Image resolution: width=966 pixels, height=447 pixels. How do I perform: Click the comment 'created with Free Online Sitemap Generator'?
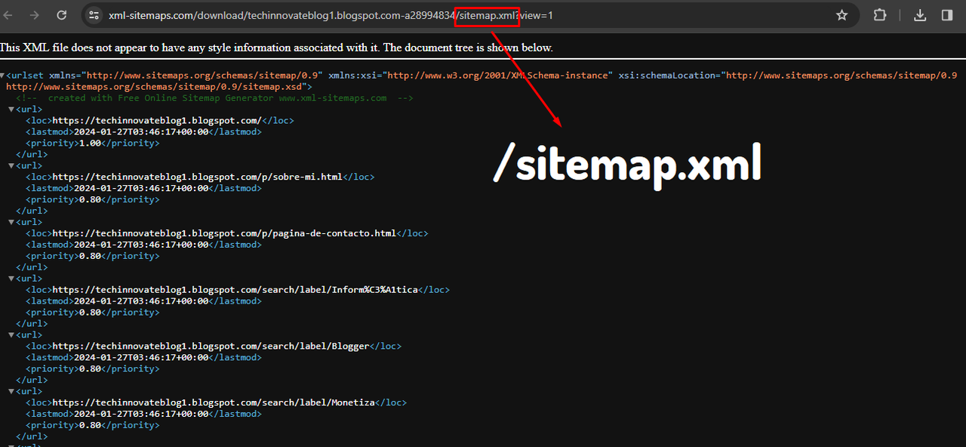point(214,98)
